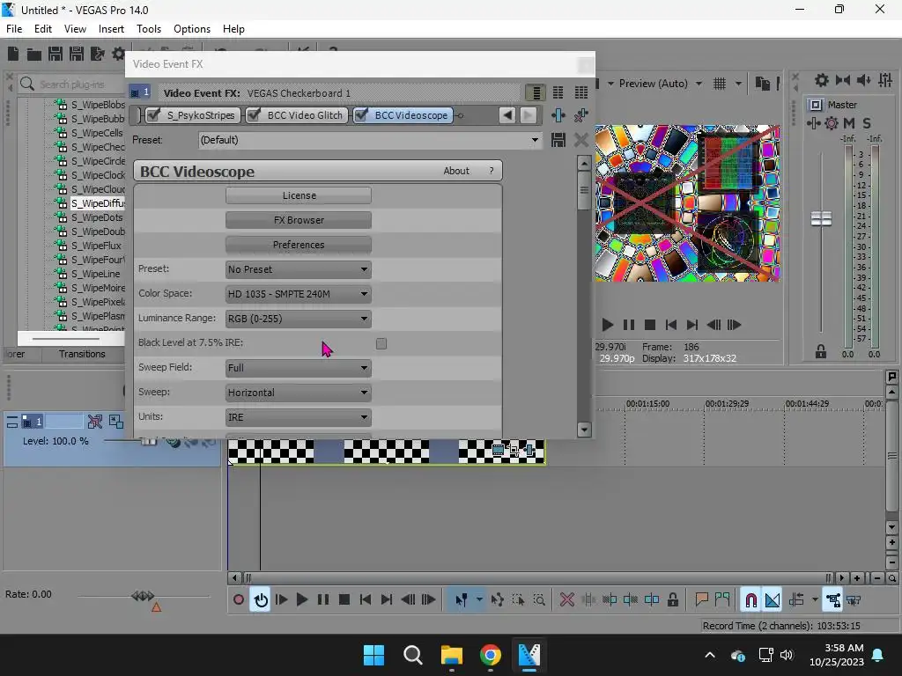The height and width of the screenshot is (676, 902).
Task: Save the FX preset with floppy icon
Action: tap(558, 140)
